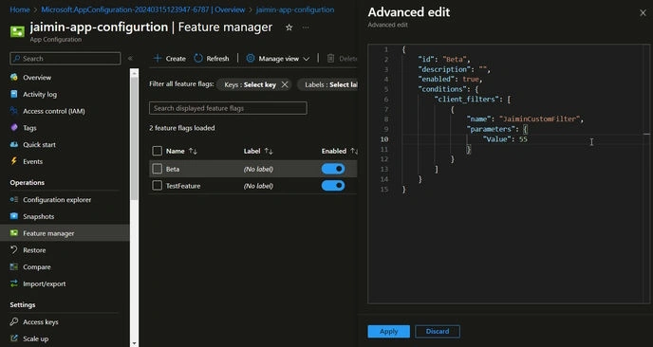This screenshot has width=653, height=347.
Task: Close the Advanced edit panel
Action: [643, 13]
